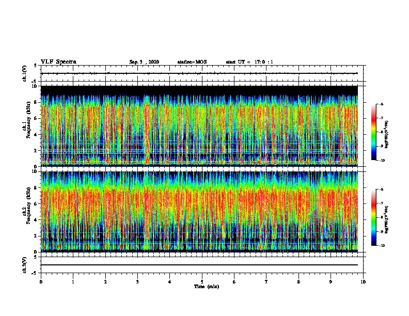Click the 'ch.3(V)' axis label
Viewport: 409px width, 316px height.
pyautogui.click(x=25, y=265)
